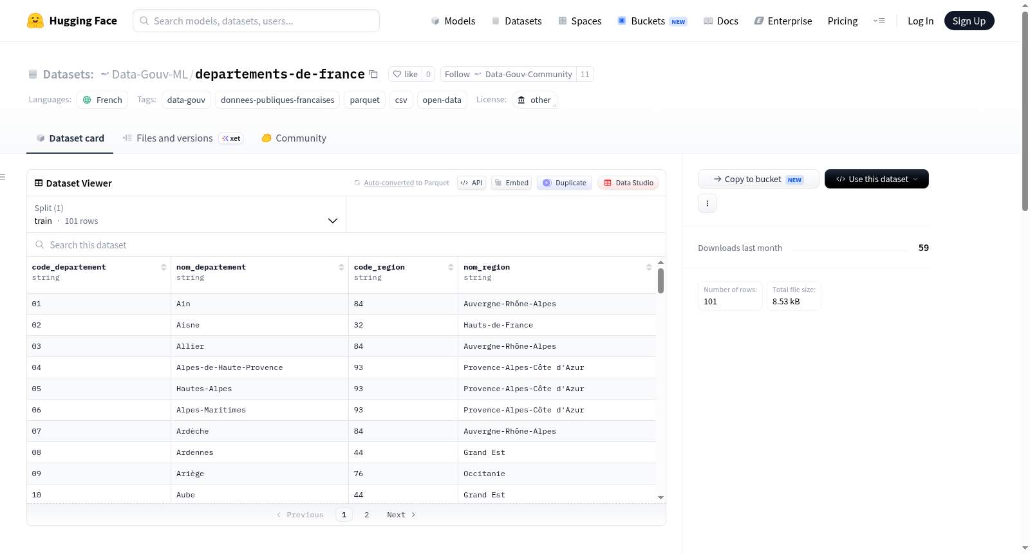1030x554 pixels.
Task: Select the parquet tag
Action: (364, 100)
